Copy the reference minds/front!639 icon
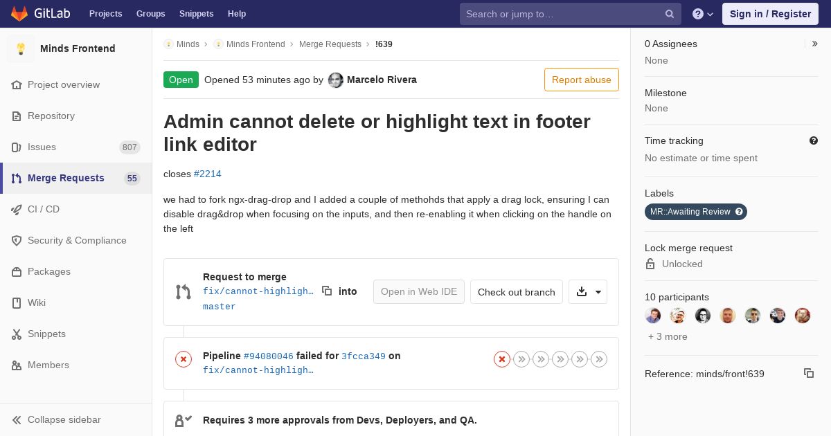The height and width of the screenshot is (436, 831). (x=809, y=373)
